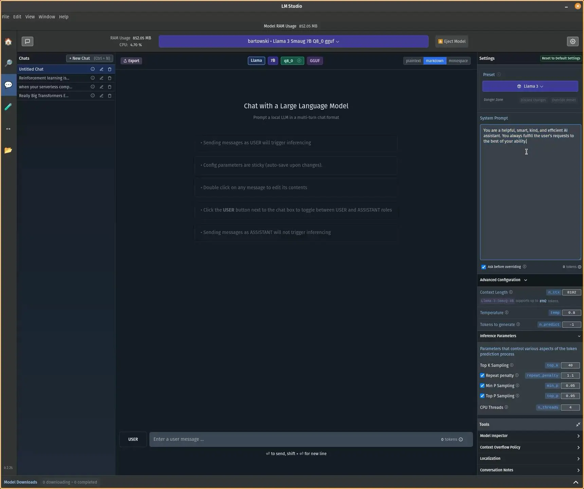Screen dimensions: 584x489
Task: Open the settings gear beside Eject Model
Action: pos(572,41)
